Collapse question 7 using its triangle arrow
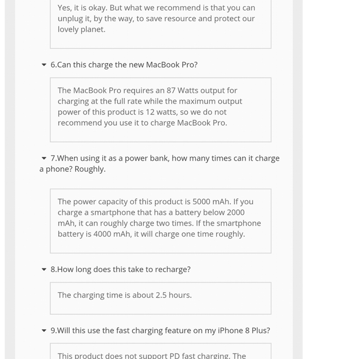Viewport: 344px width, 359px height. [x=44, y=158]
